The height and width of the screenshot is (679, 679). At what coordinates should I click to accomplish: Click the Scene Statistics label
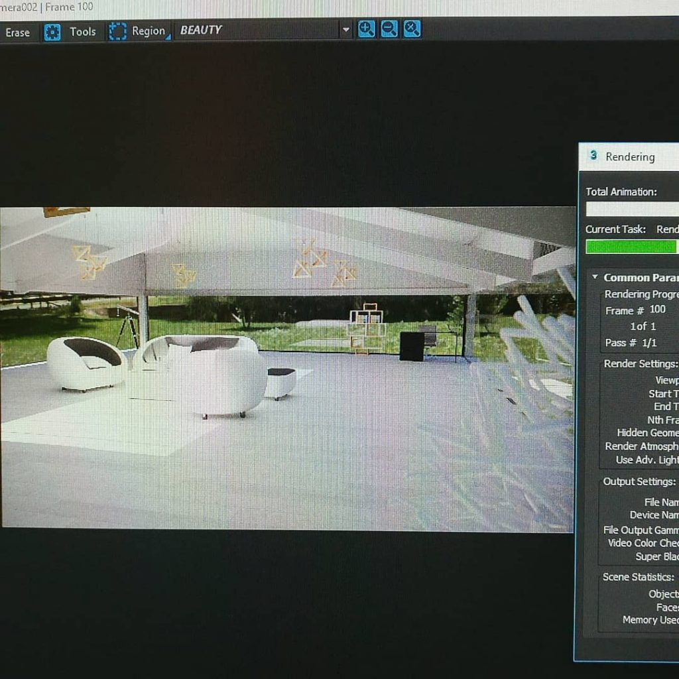pyautogui.click(x=639, y=577)
